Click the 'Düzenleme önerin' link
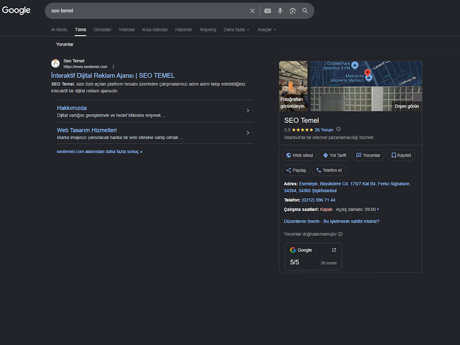Viewport: 460px width, 345px height. tap(301, 221)
